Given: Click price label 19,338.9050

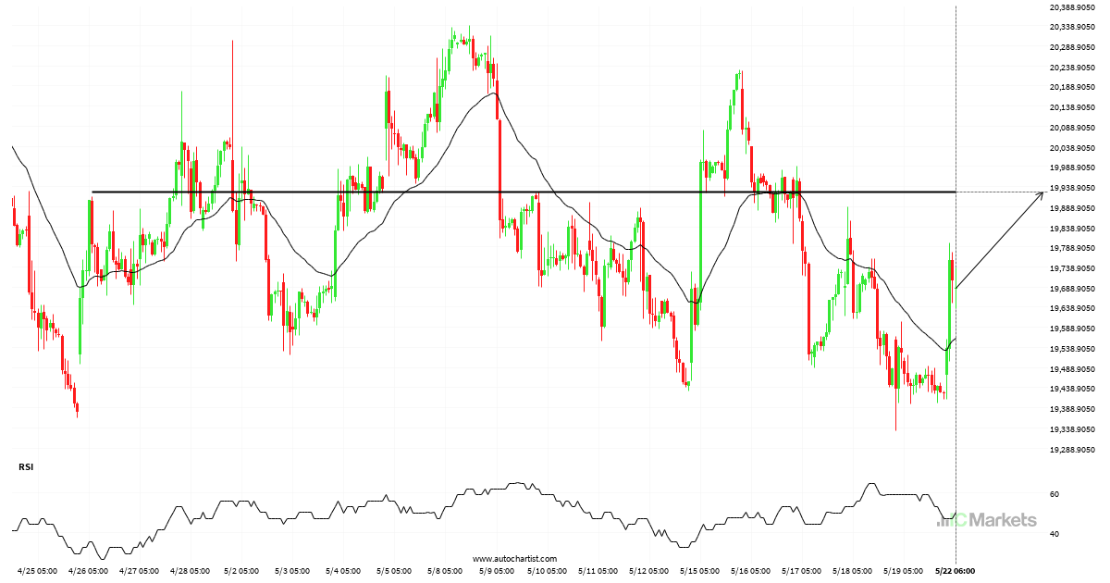Looking at the screenshot, I should click(1074, 429).
